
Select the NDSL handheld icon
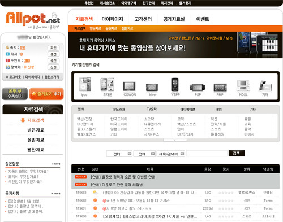243,86
